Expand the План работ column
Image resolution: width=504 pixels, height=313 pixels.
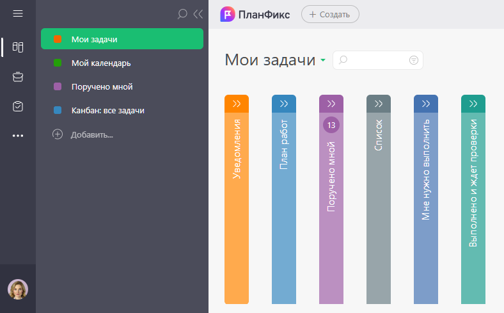coord(284,104)
